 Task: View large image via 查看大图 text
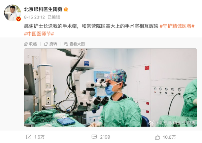click(77, 44)
